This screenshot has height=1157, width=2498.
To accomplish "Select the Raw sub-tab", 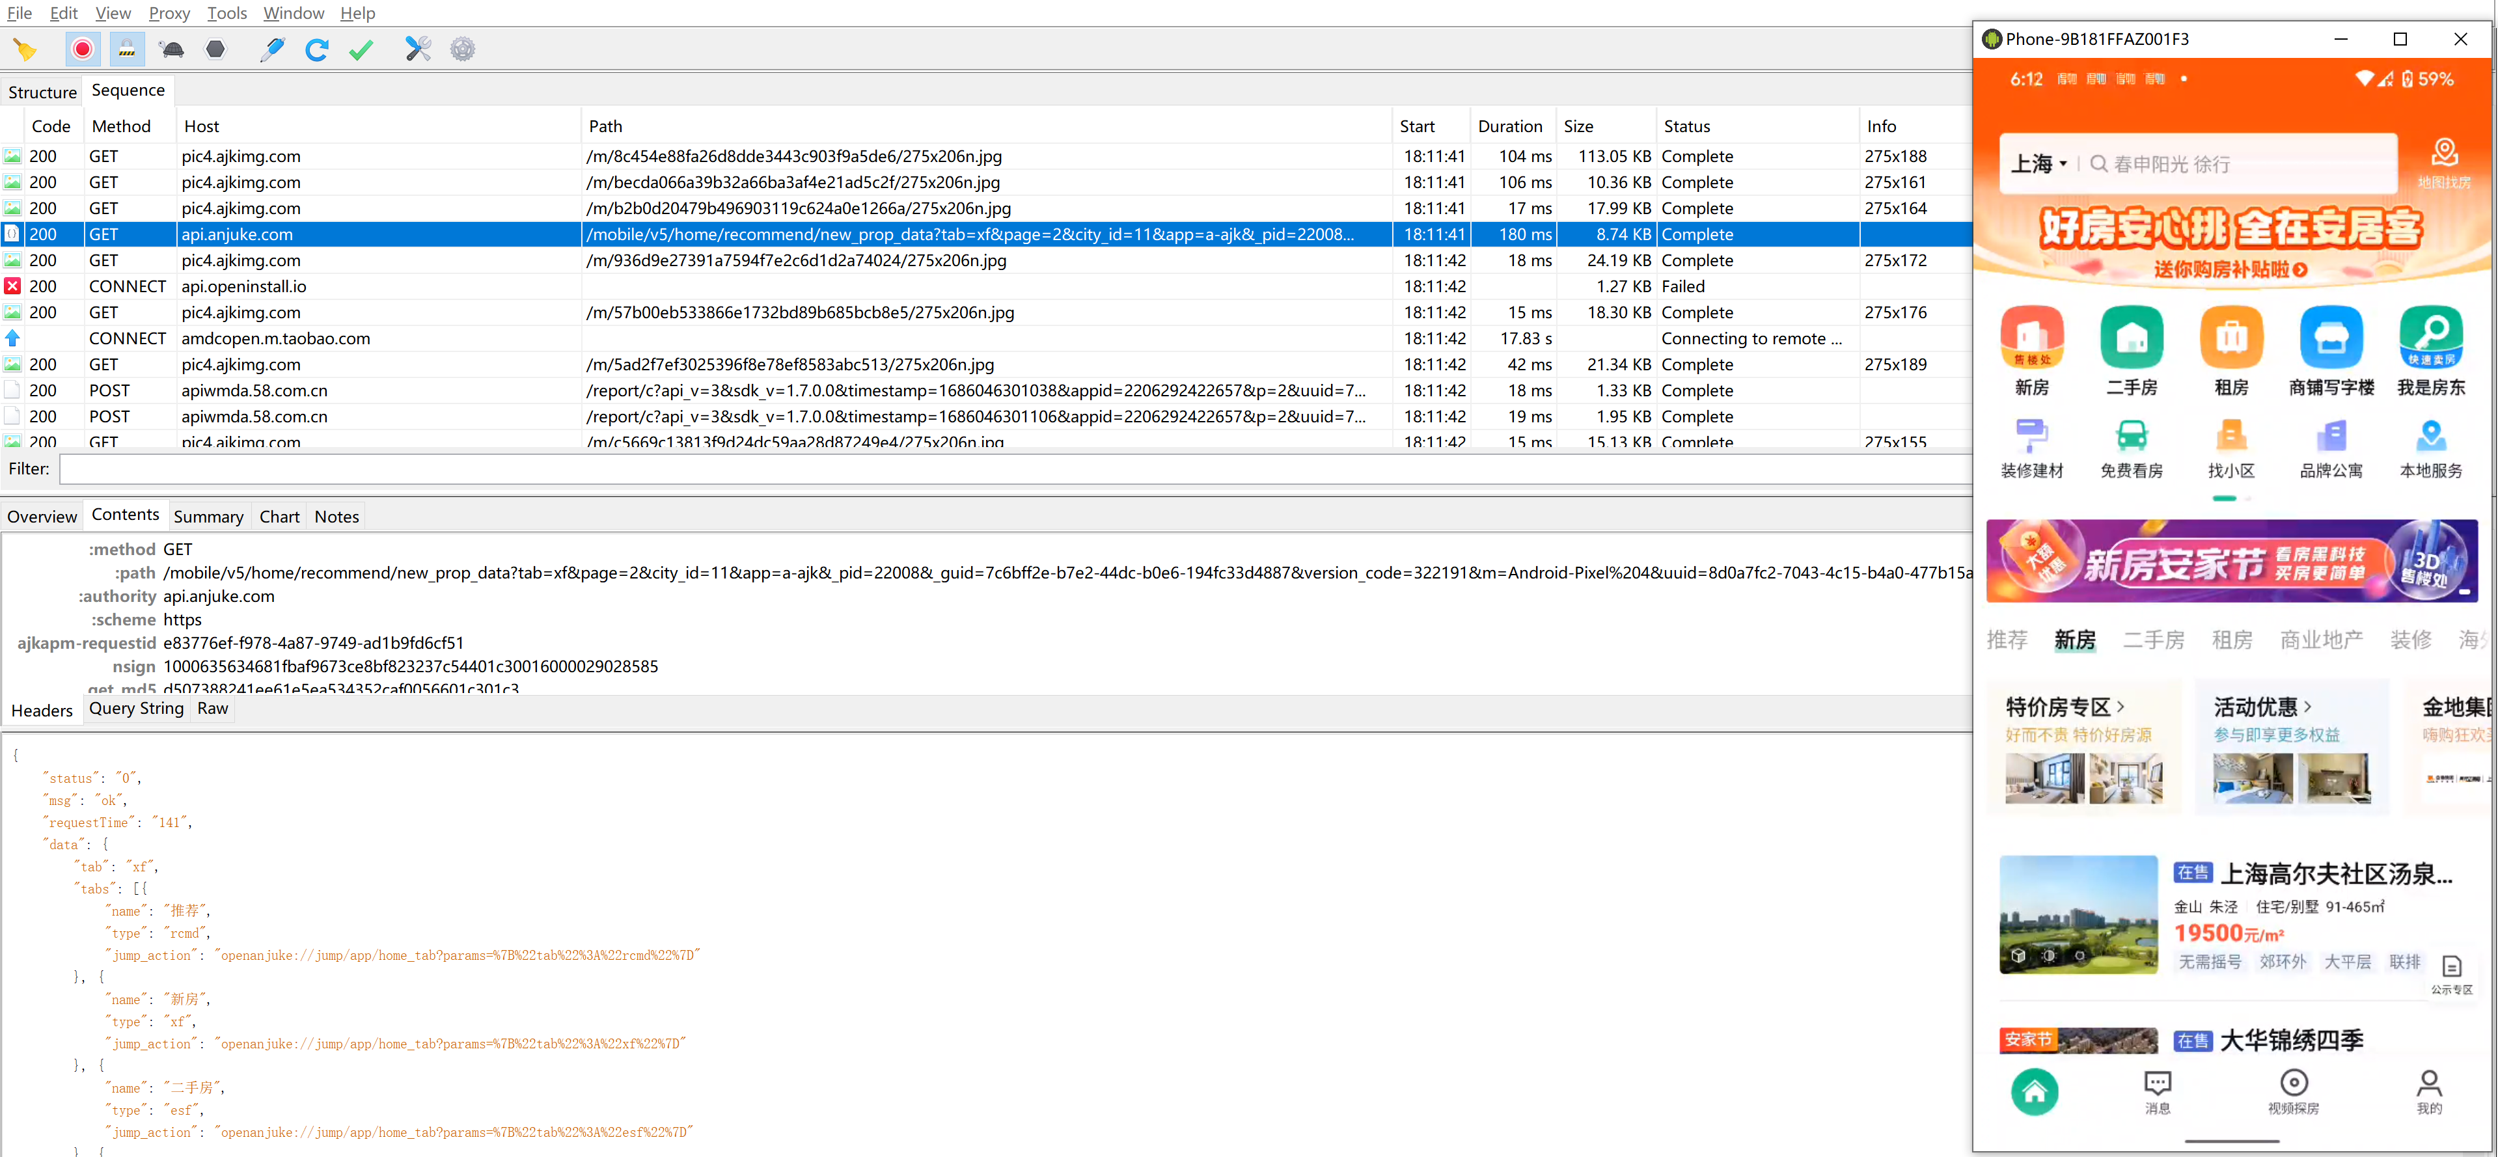I will [x=212, y=708].
